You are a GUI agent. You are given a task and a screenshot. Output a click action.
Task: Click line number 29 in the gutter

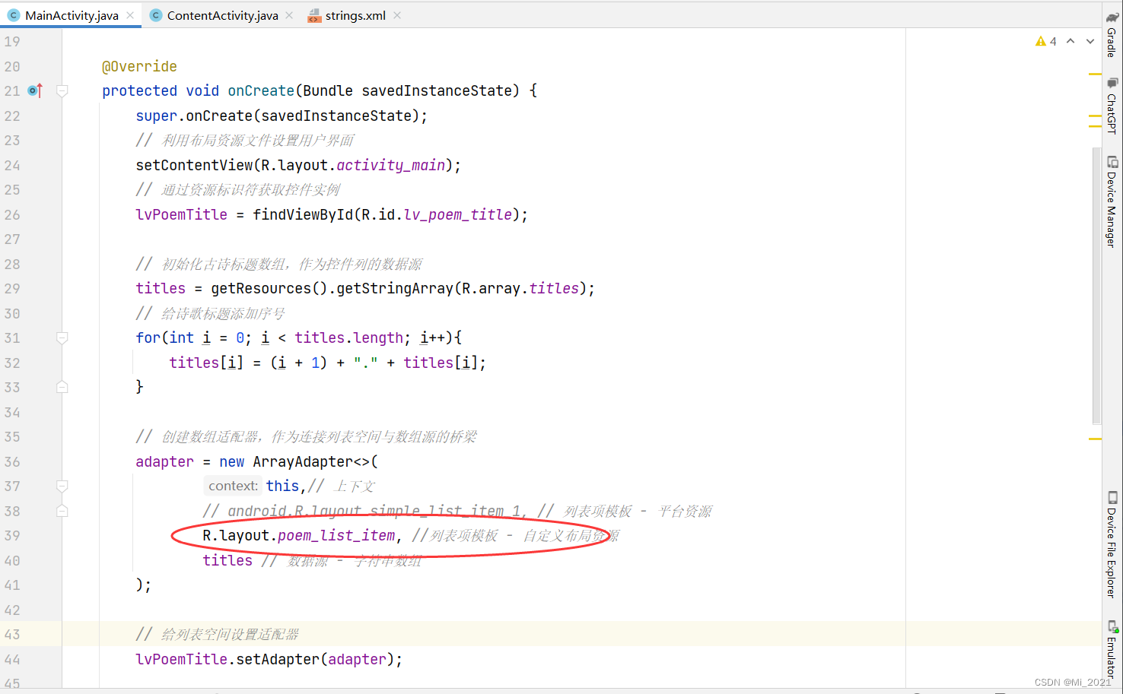point(12,289)
